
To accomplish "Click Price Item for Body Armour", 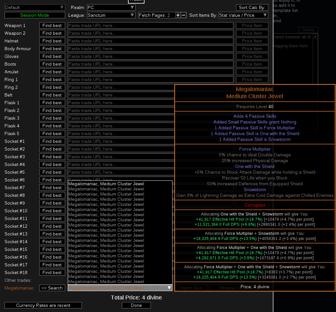I will [252, 49].
